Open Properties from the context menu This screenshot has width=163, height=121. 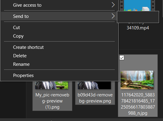[59, 76]
